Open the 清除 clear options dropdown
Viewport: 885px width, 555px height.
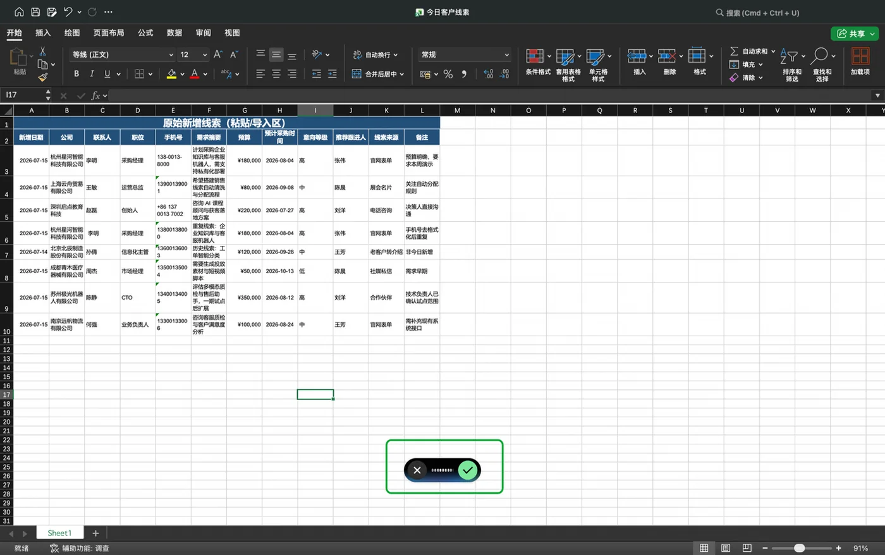760,78
